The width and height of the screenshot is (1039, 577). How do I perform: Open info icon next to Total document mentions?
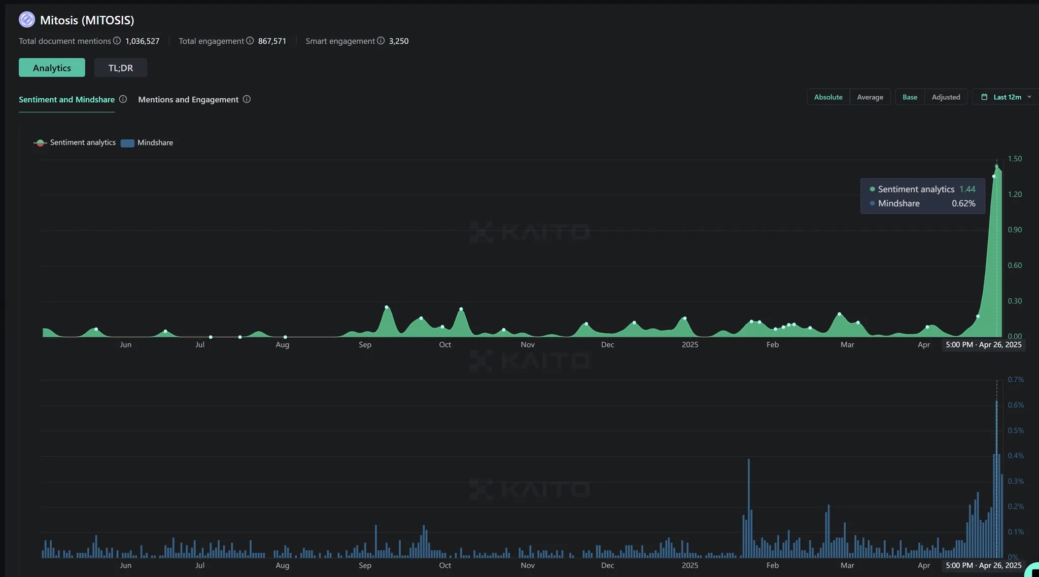click(117, 41)
